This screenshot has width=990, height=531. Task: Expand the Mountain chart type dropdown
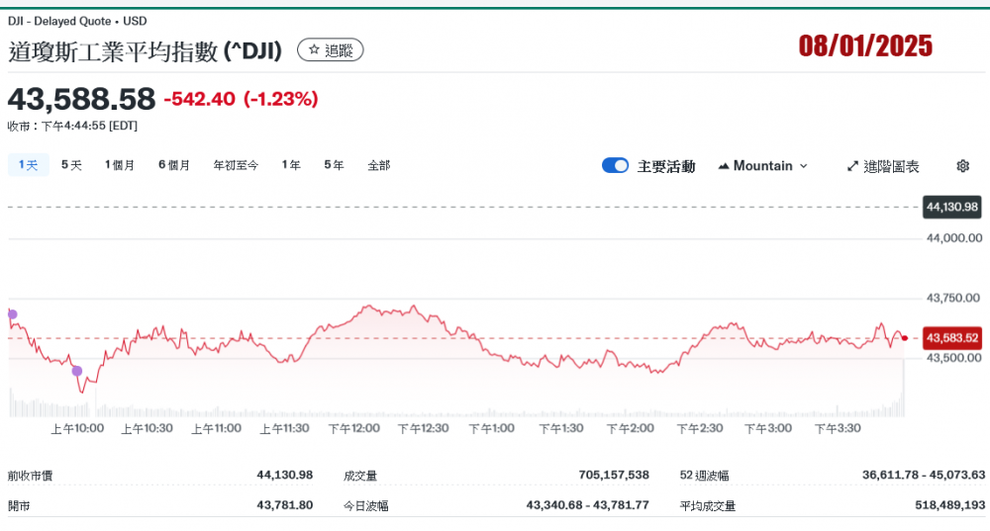(762, 166)
